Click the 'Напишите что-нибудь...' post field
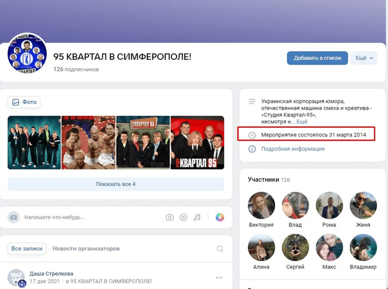This screenshot has width=388, height=289. [92, 217]
